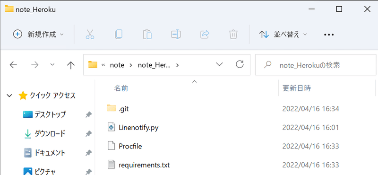Open the 並べ替え sort dropdown
The width and height of the screenshot is (378, 175).
coord(283,35)
